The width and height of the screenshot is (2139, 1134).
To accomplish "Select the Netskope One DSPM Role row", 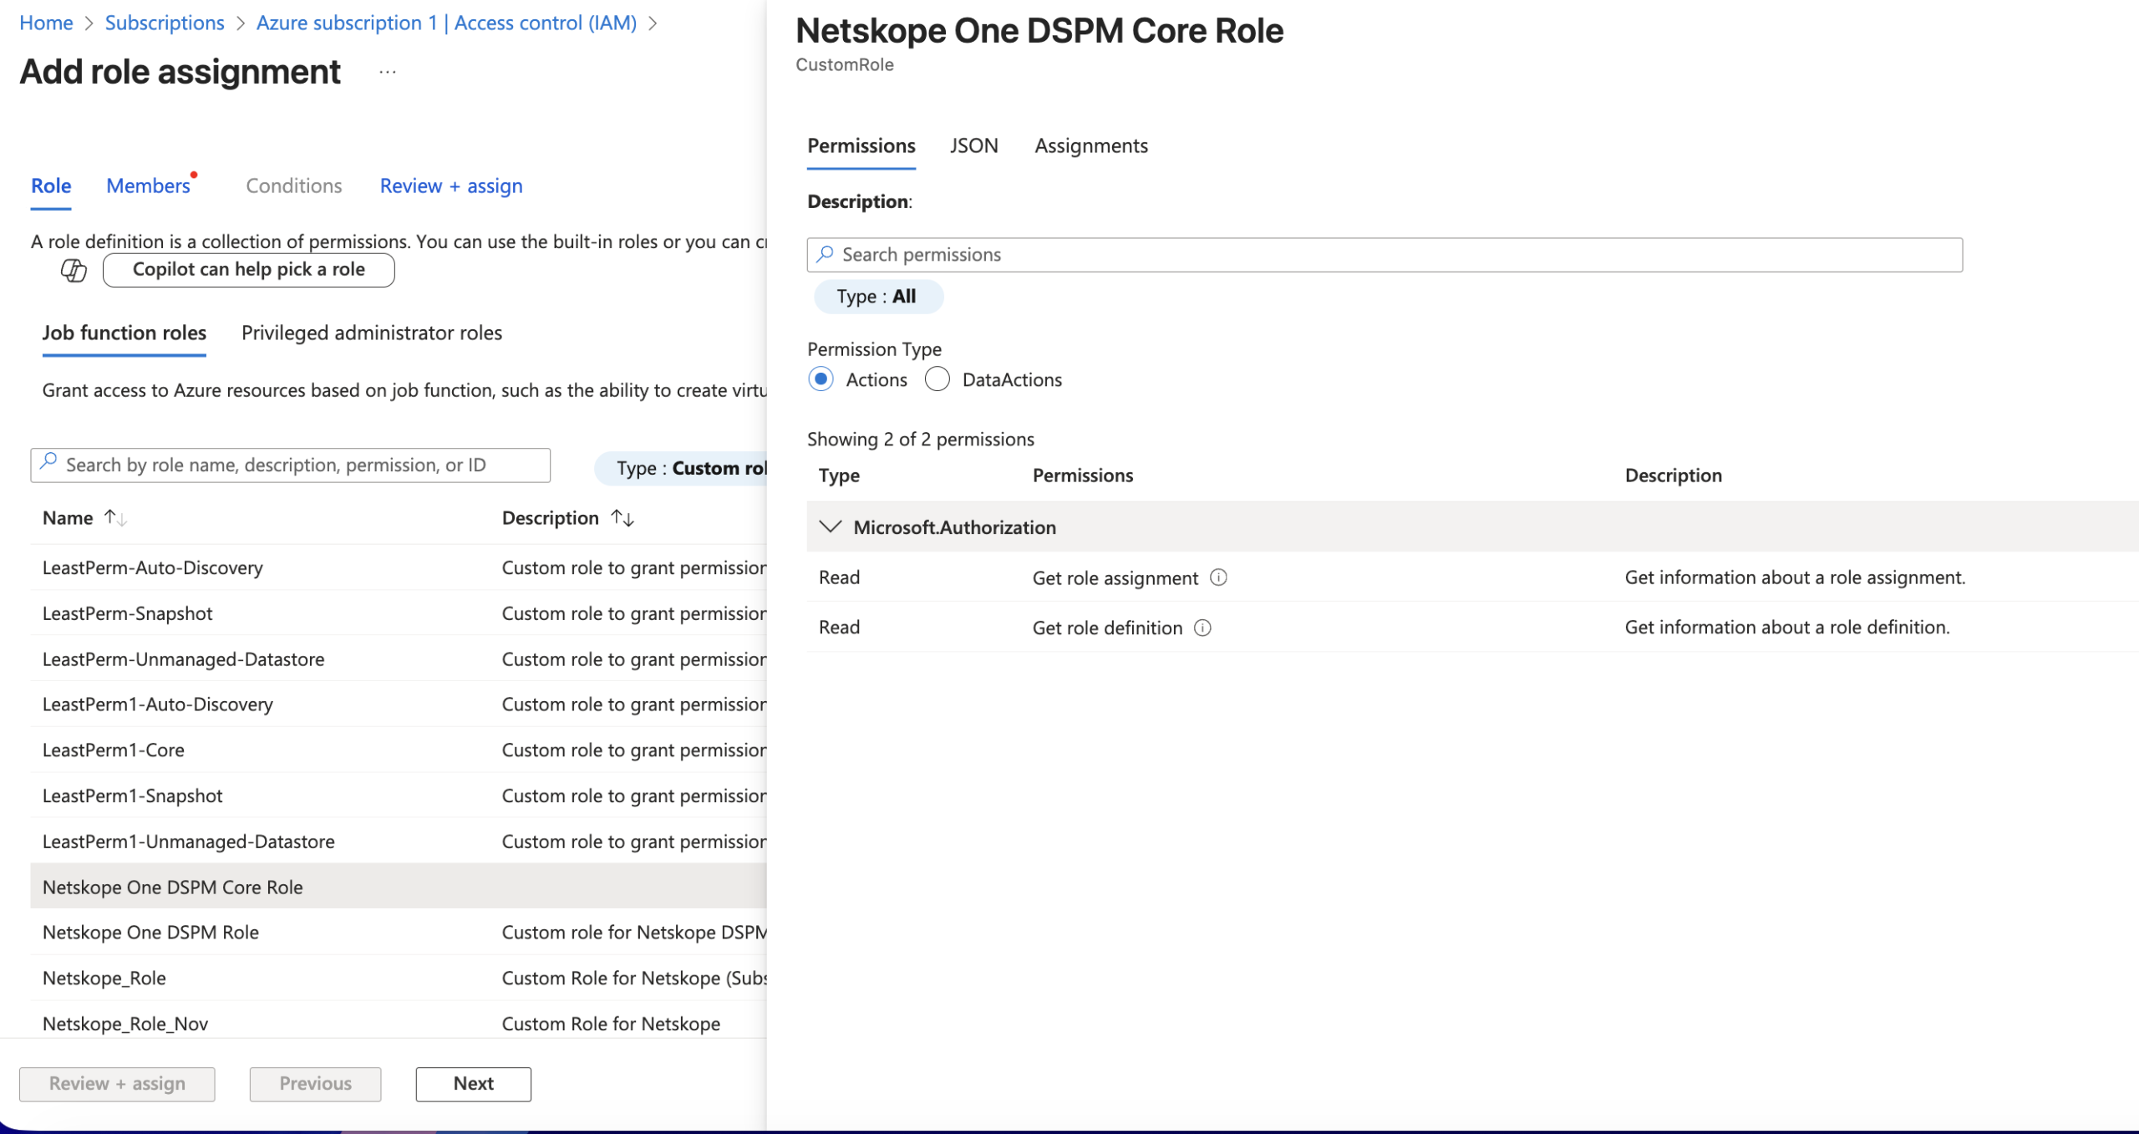I will pyautogui.click(x=399, y=933).
